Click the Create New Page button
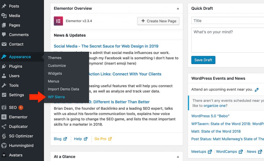Screen dimensions: 264x161 158,21
